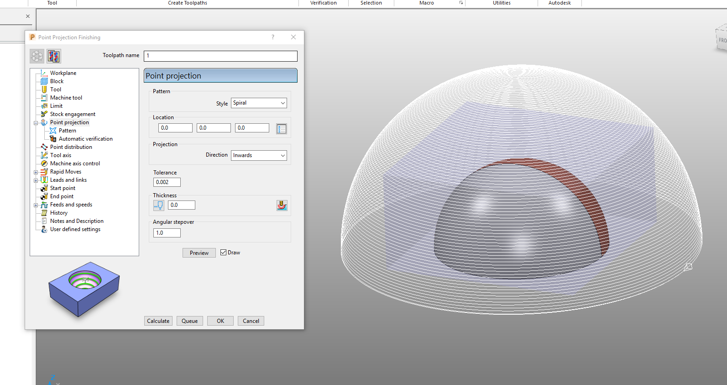Viewport: 727px width, 385px height.
Task: Open User defined settings page
Action: tap(75, 229)
